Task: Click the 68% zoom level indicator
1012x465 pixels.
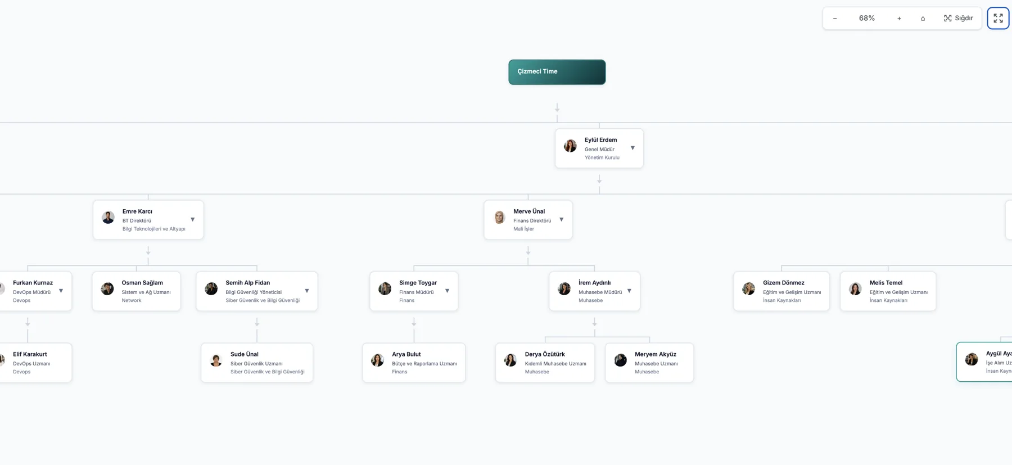Action: [867, 19]
